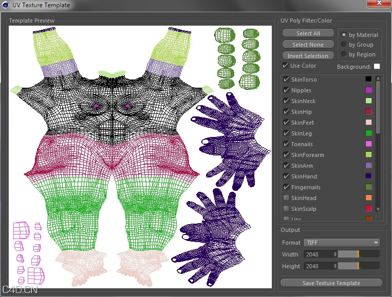Click the magenta Nipples color swatch

[x=368, y=90]
